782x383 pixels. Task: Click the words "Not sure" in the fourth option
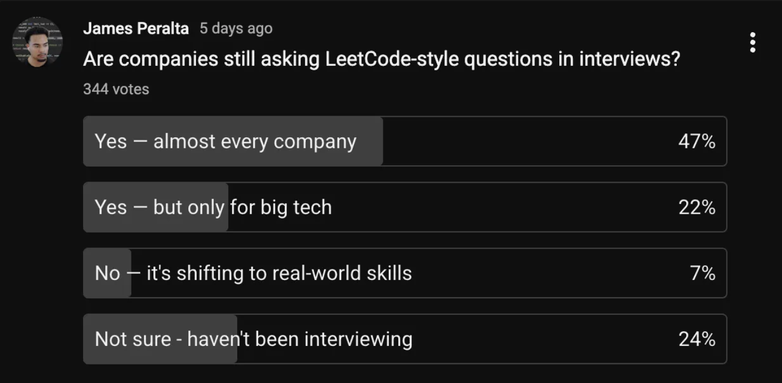[x=133, y=339]
